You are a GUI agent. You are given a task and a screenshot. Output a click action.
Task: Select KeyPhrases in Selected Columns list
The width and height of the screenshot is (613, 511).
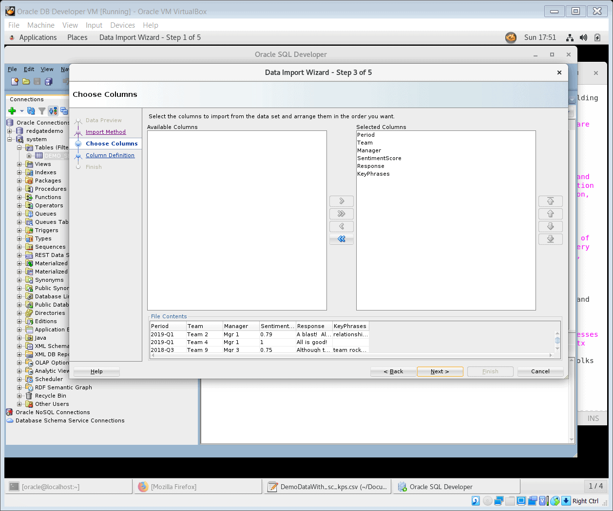pyautogui.click(x=446, y=174)
